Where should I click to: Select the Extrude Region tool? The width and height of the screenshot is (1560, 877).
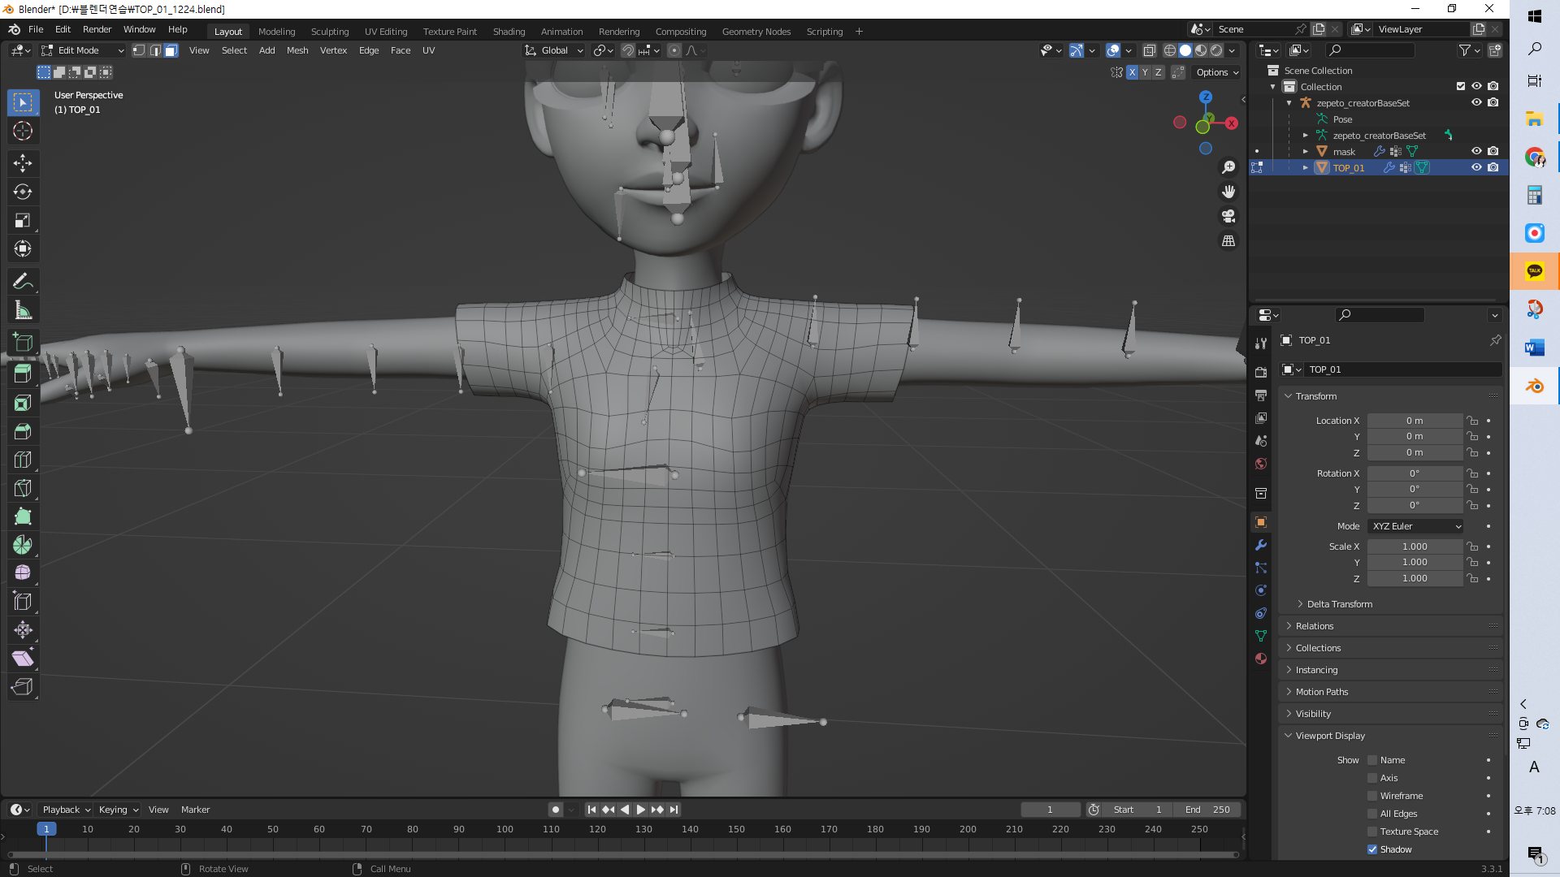[x=23, y=374]
